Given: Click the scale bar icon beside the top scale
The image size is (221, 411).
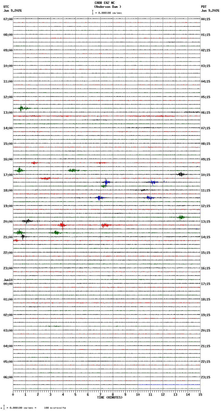Looking at the screenshot, I should (93, 12).
